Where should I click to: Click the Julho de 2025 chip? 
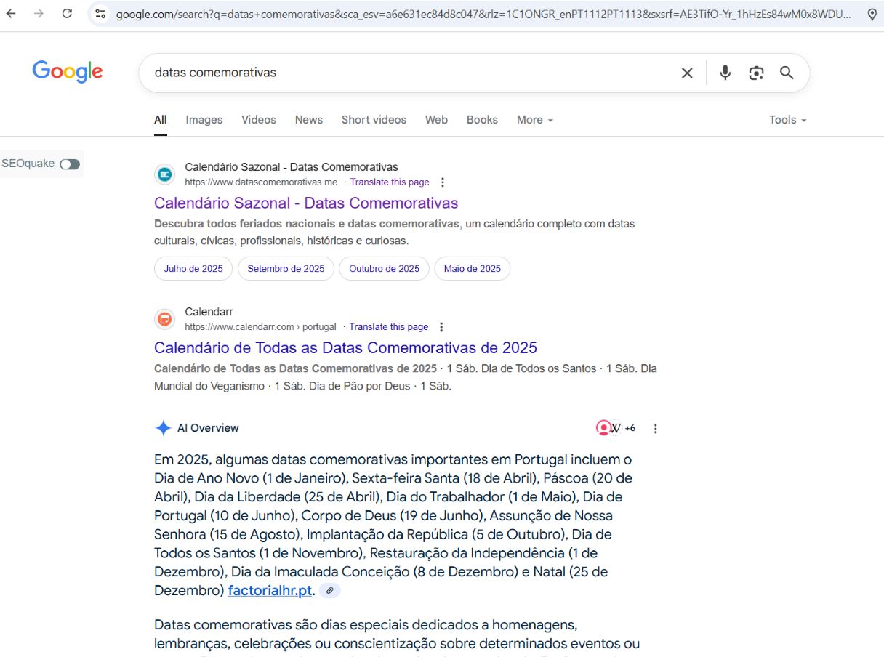point(193,269)
